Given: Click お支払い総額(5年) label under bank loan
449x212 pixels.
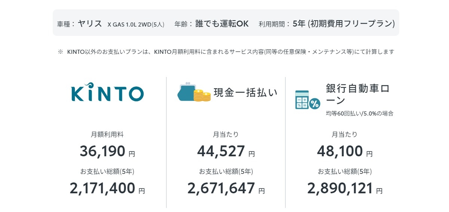Looking at the screenshot, I should 345,172.
